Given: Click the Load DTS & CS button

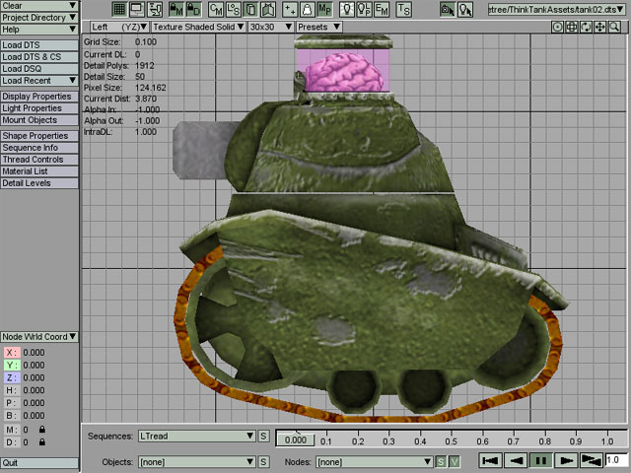Looking at the screenshot, I should click(x=39, y=57).
